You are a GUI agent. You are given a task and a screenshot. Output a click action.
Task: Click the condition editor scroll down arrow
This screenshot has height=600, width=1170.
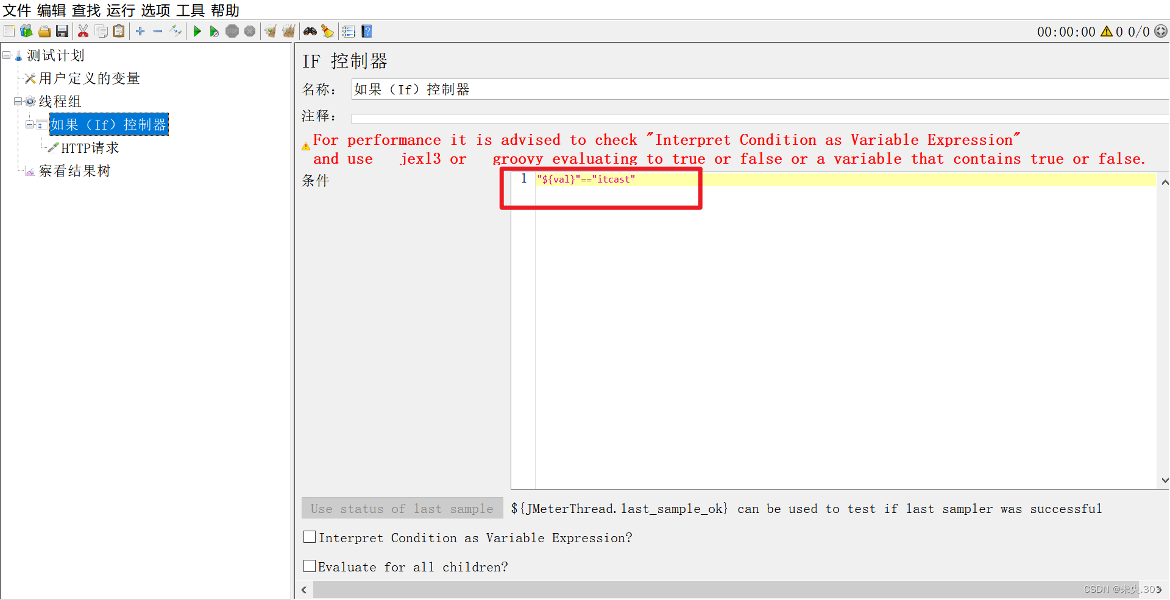click(x=1165, y=480)
